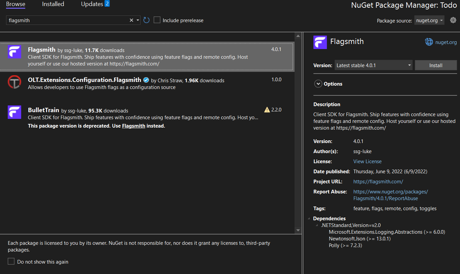Click the Microsoft.Extensions.Logging.Abstractions dependency
The height and width of the screenshot is (274, 460).
click(387, 232)
